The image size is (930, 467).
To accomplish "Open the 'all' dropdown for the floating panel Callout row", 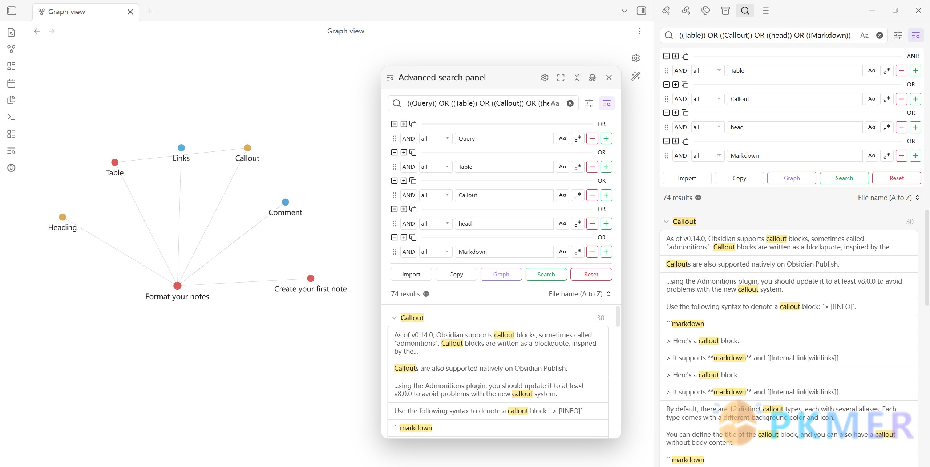I will [x=436, y=195].
